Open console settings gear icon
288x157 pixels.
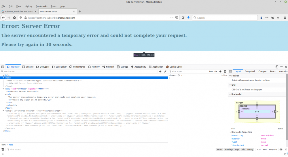click(x=281, y=150)
